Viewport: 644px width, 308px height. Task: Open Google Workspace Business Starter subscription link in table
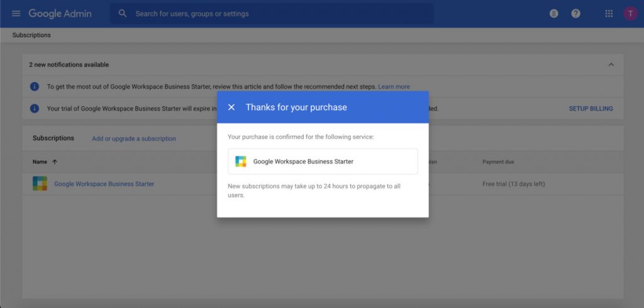coord(104,184)
